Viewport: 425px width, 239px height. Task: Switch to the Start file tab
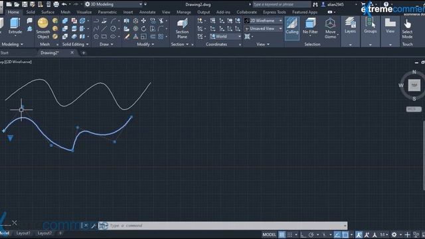(5, 53)
